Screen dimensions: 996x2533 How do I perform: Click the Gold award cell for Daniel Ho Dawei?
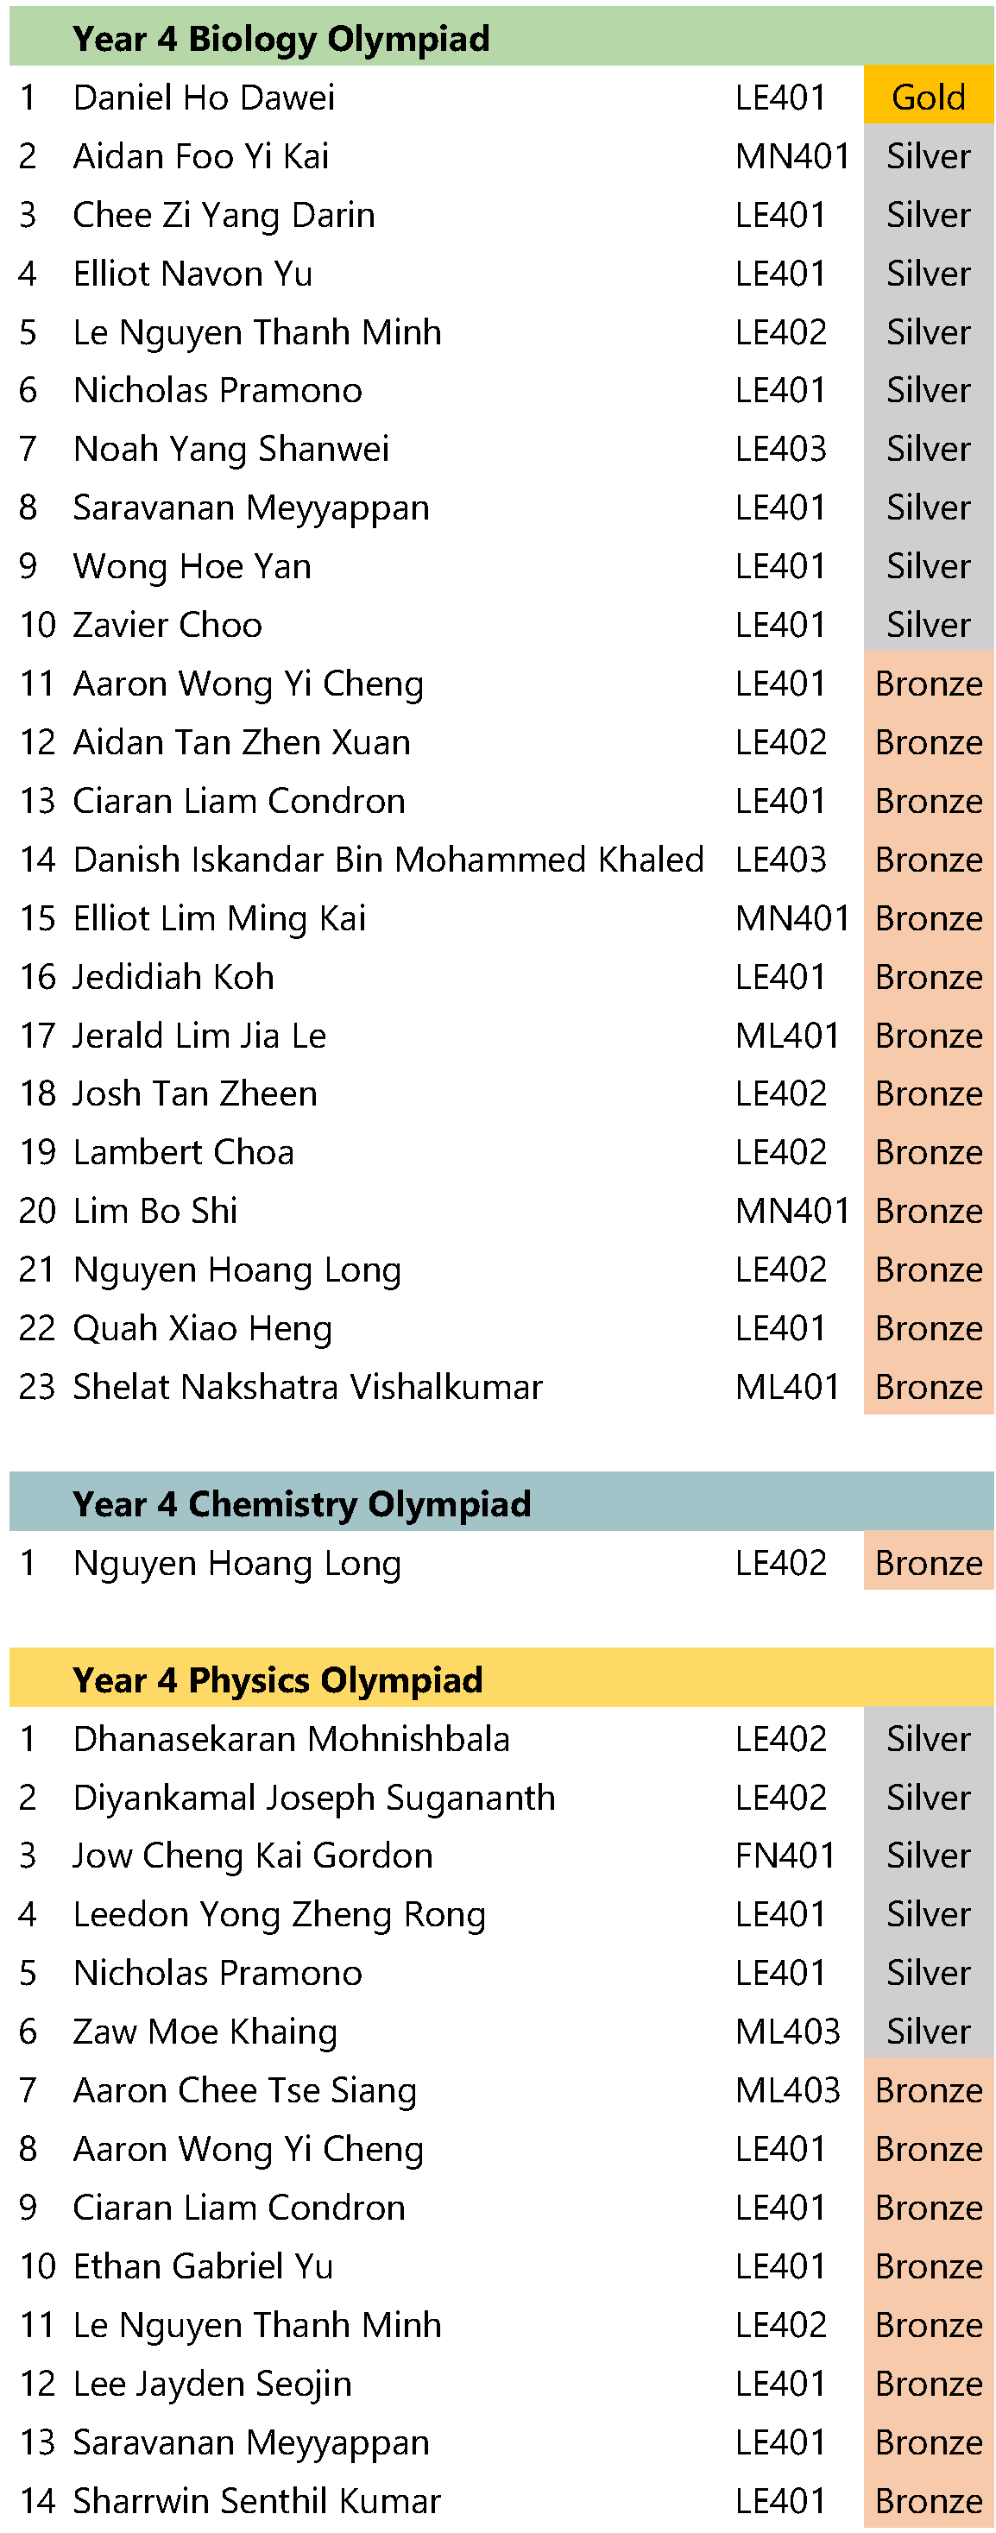pos(928,97)
